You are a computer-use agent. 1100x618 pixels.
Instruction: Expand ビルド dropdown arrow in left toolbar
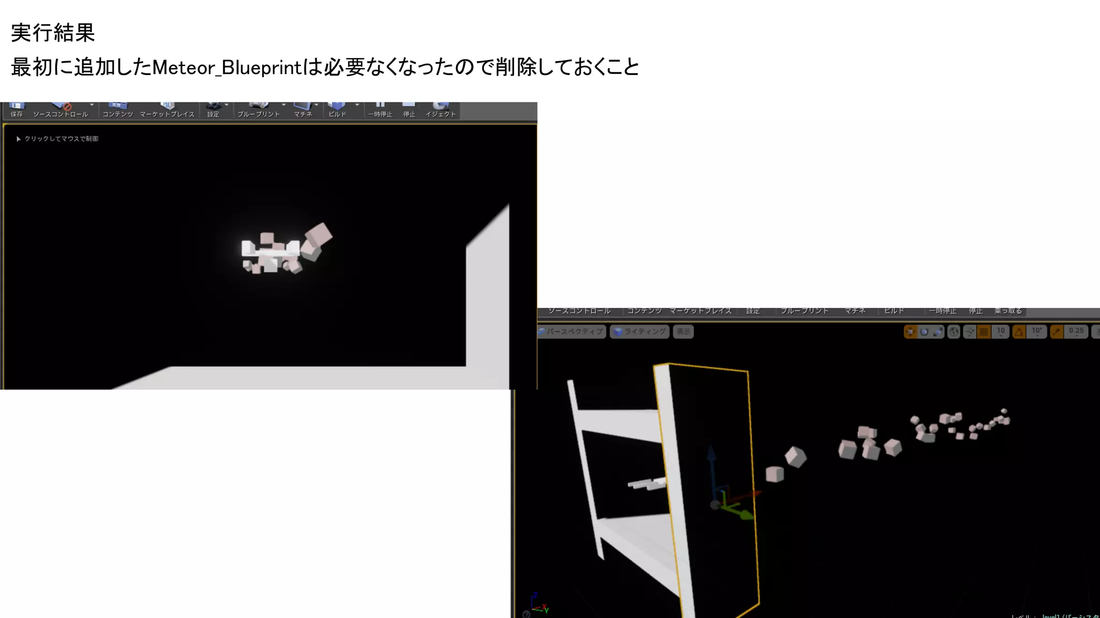tap(357, 105)
